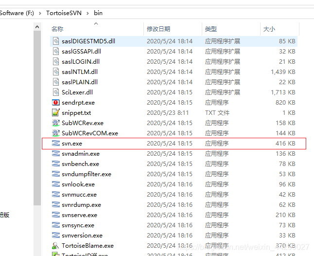Select the file name svnlook.exe
The height and width of the screenshot is (256, 314).
click(78, 184)
